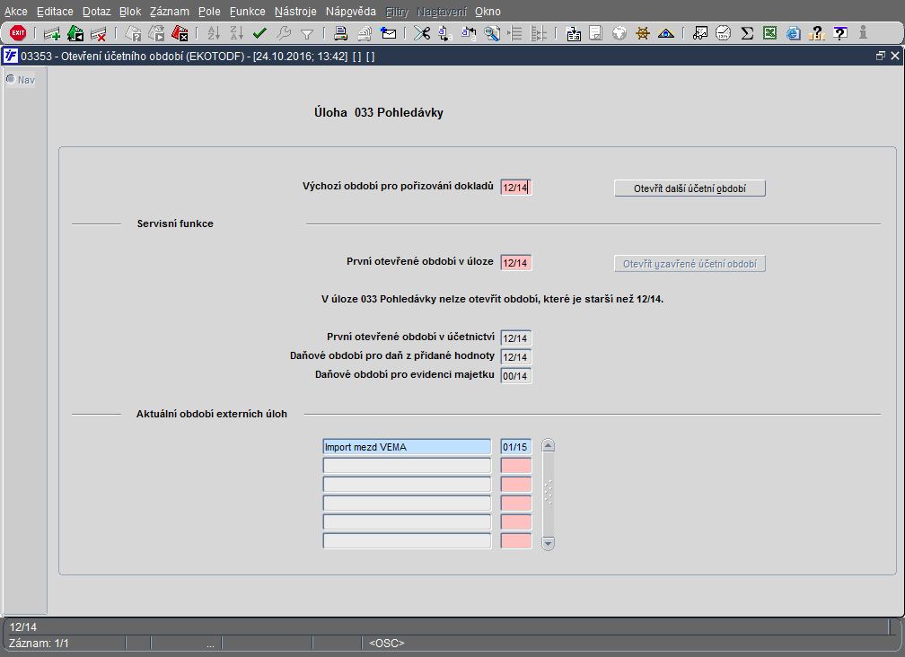Click the question mark window help icon
905x657 pixels.
[840, 33]
